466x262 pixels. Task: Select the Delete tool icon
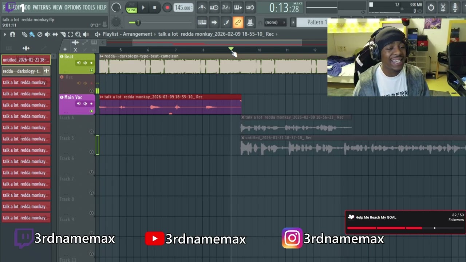pos(40,34)
